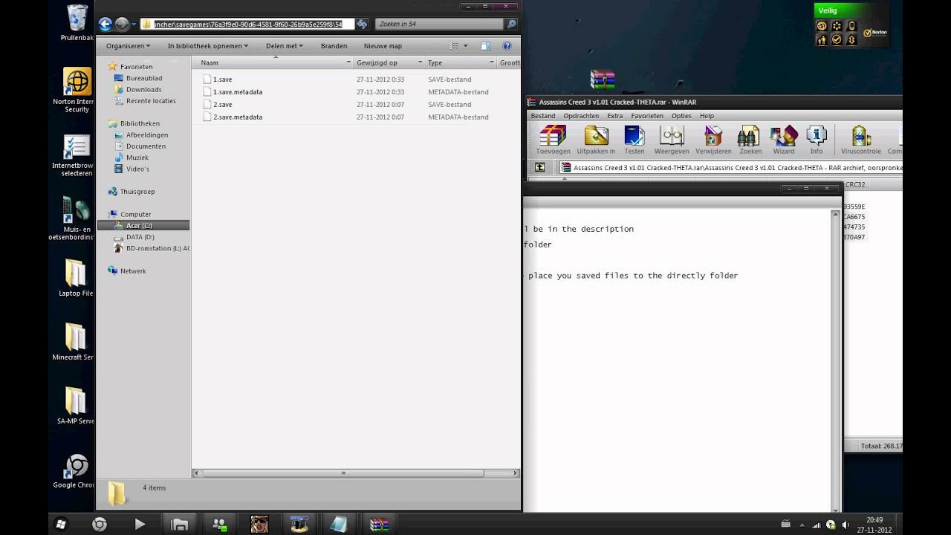The height and width of the screenshot is (535, 951).
Task: Open the Delen met dropdown
Action: pos(285,46)
